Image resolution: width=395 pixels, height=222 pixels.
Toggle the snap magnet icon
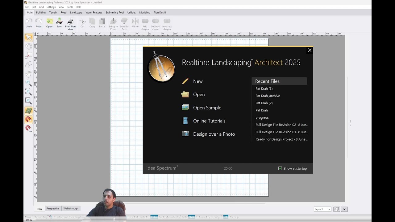point(28,119)
